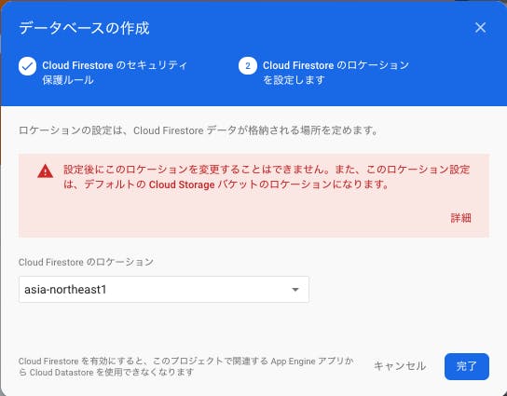Open the asia-northeast1 location dropdown

[x=164, y=290]
